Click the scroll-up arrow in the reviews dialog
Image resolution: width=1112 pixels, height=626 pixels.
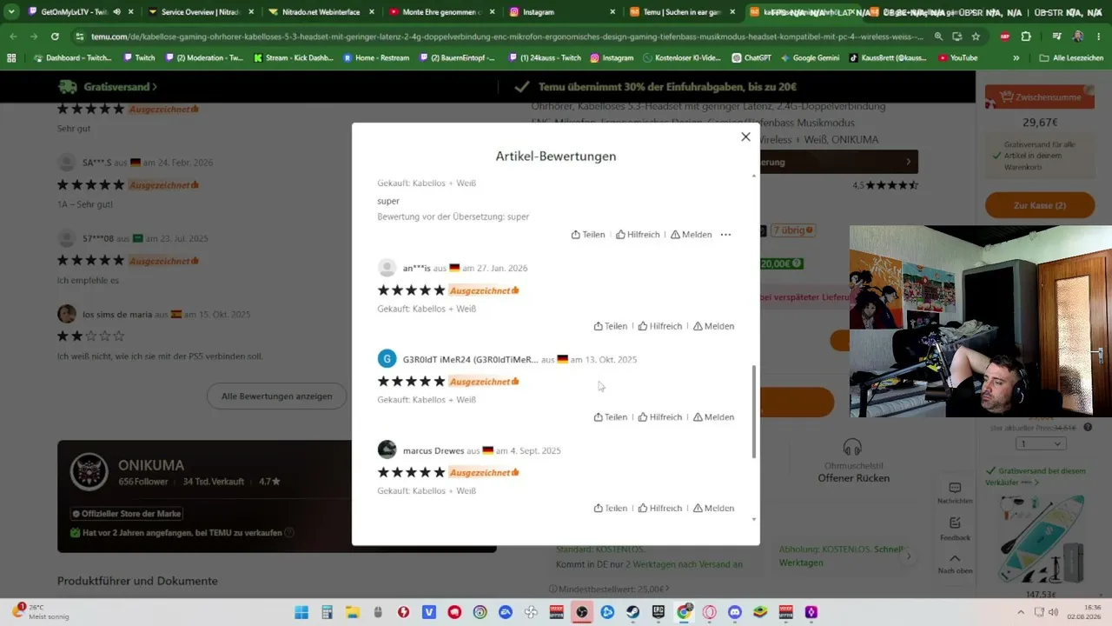coord(753,176)
